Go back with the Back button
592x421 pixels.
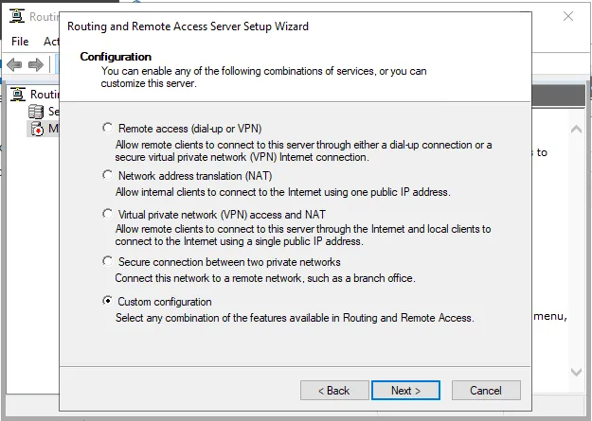333,390
